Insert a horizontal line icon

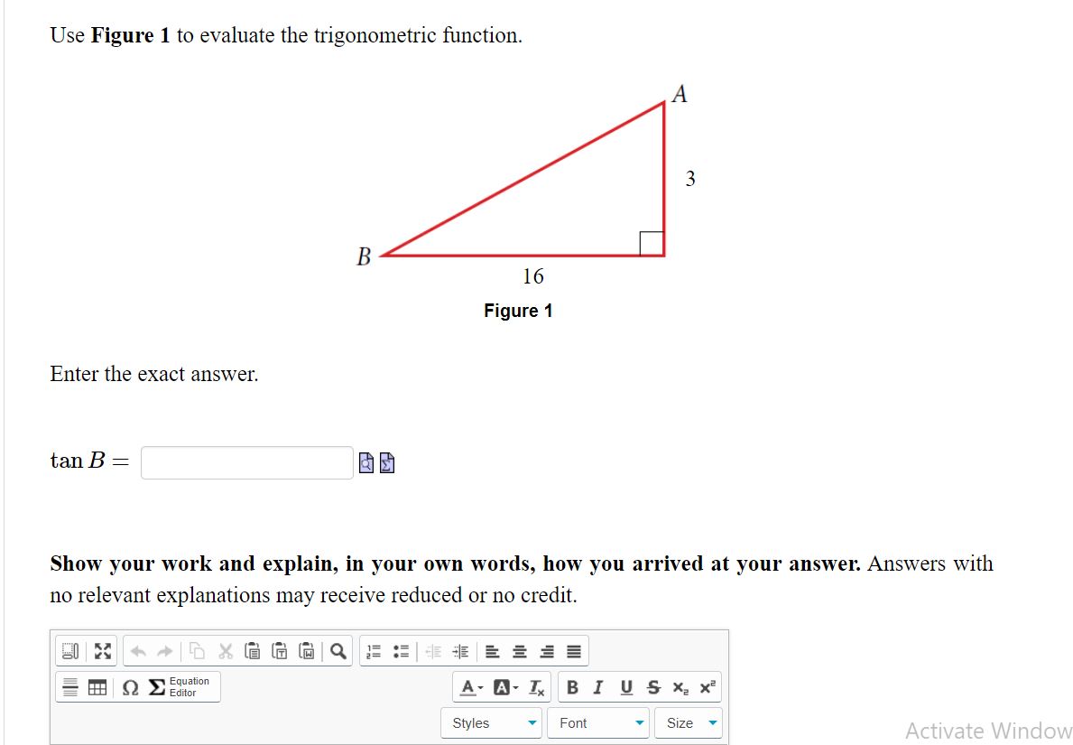coord(71,686)
